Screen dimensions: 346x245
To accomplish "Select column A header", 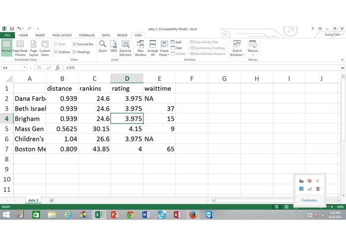I will pyautogui.click(x=29, y=78).
